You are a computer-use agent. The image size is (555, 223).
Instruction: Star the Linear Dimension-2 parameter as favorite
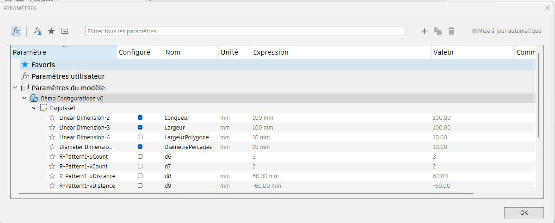point(52,118)
